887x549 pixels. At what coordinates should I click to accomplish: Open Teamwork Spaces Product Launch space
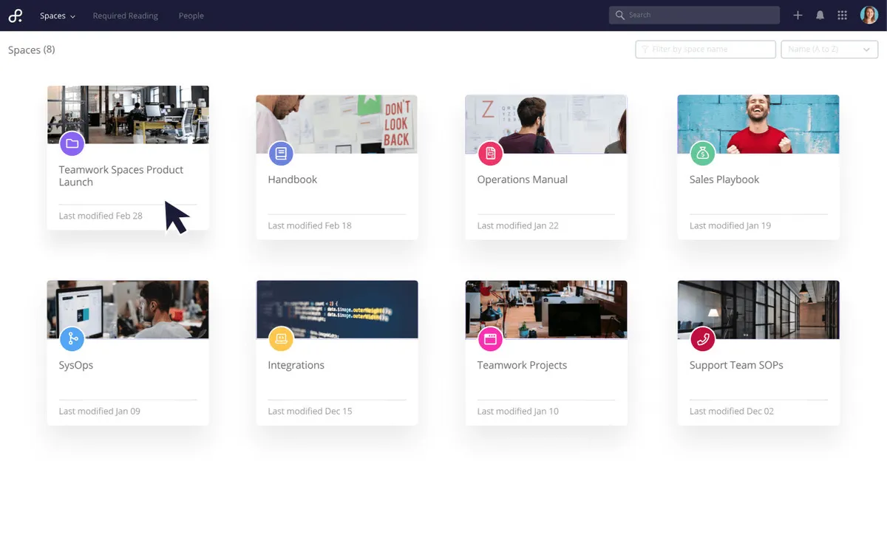121,176
